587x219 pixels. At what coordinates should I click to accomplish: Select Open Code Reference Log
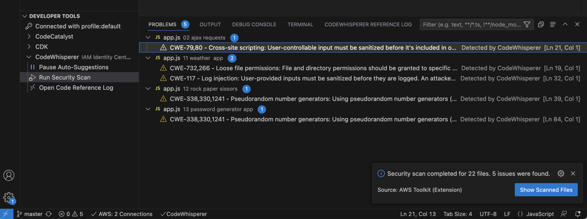76,87
